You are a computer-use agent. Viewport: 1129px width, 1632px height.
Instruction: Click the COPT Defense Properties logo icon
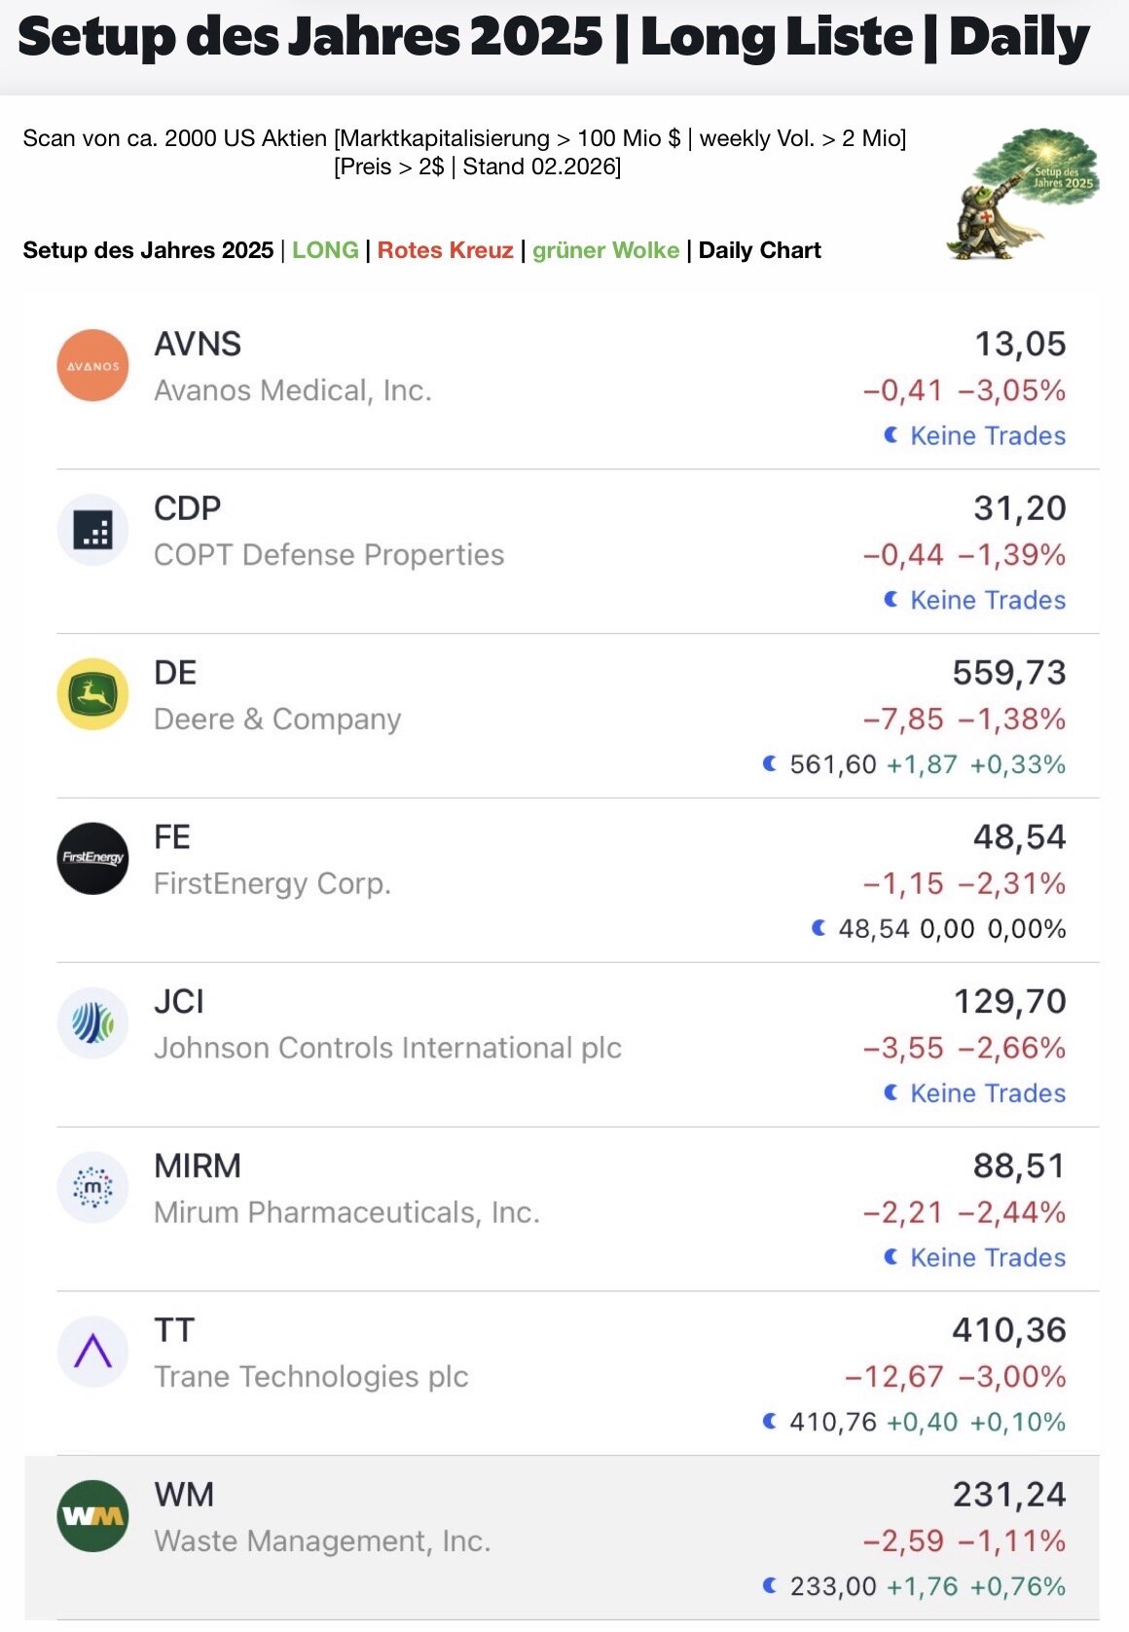pyautogui.click(x=92, y=531)
